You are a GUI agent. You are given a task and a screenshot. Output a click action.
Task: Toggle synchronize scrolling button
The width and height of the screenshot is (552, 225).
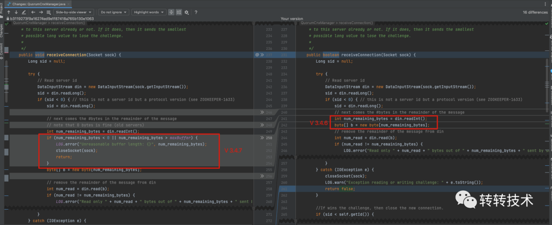click(x=179, y=12)
